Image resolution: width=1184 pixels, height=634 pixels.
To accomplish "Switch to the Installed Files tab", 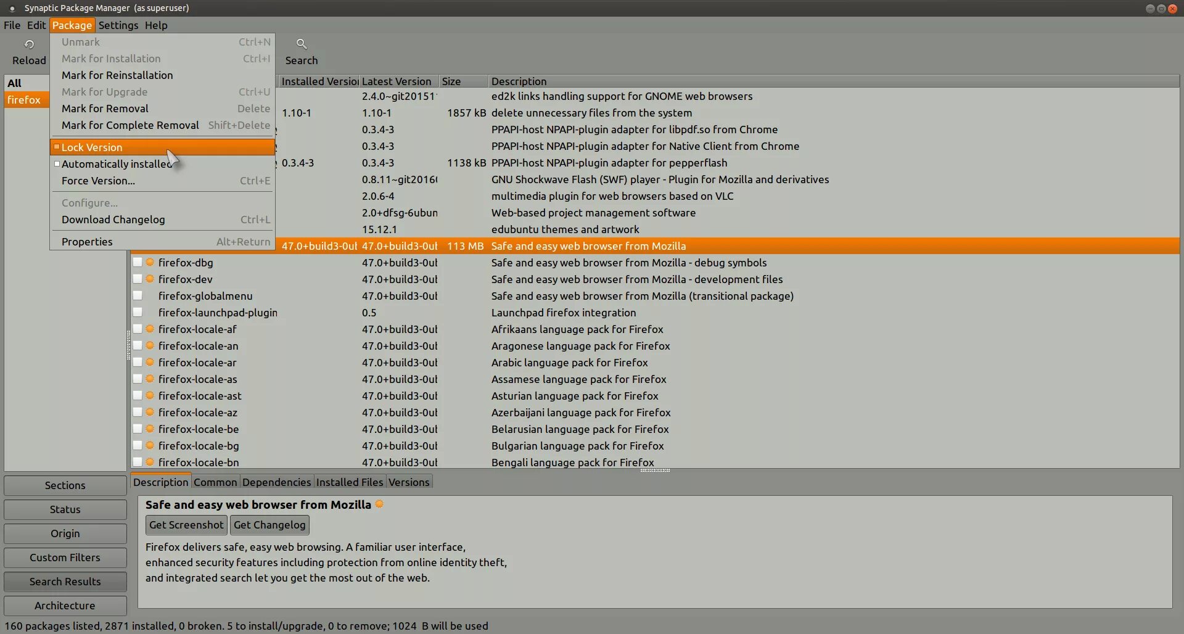I will (x=350, y=482).
